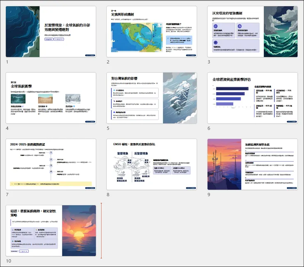Select the 2024-2025 發展趨勢展望 timeline slide
Viewport: 304px width, 267px height.
51,164
